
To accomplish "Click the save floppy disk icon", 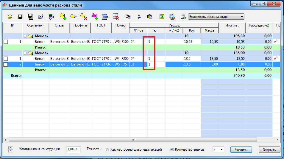I will tap(20, 17).
